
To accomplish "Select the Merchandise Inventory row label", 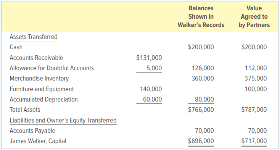I will (39, 79).
